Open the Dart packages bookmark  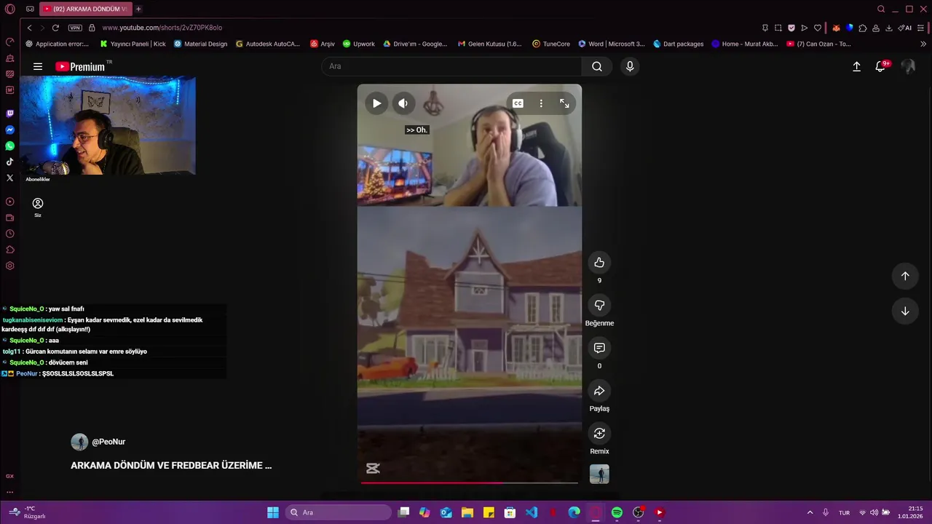click(x=678, y=44)
